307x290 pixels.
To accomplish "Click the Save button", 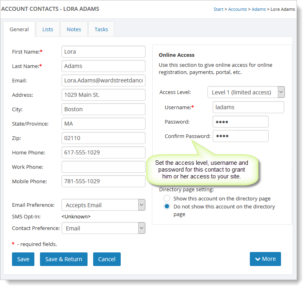I will (23, 259).
